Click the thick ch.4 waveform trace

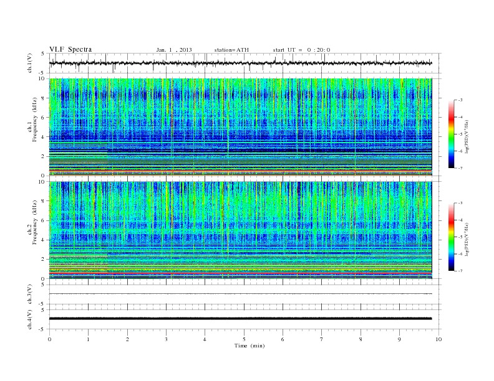(240, 319)
